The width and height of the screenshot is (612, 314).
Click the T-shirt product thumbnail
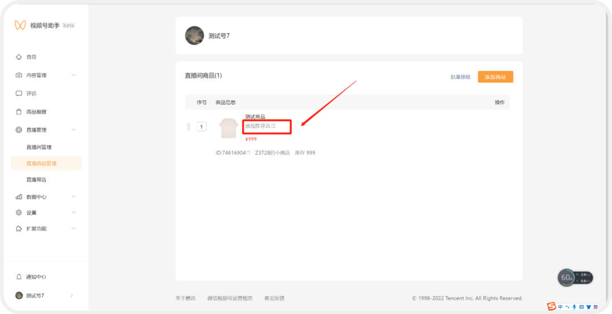pos(228,128)
